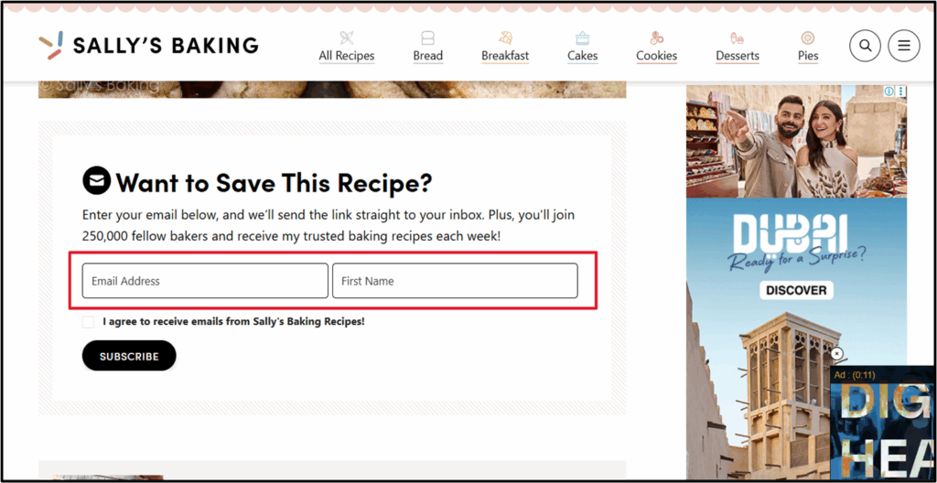Click into the First Name field
This screenshot has width=937, height=483.
coord(455,281)
